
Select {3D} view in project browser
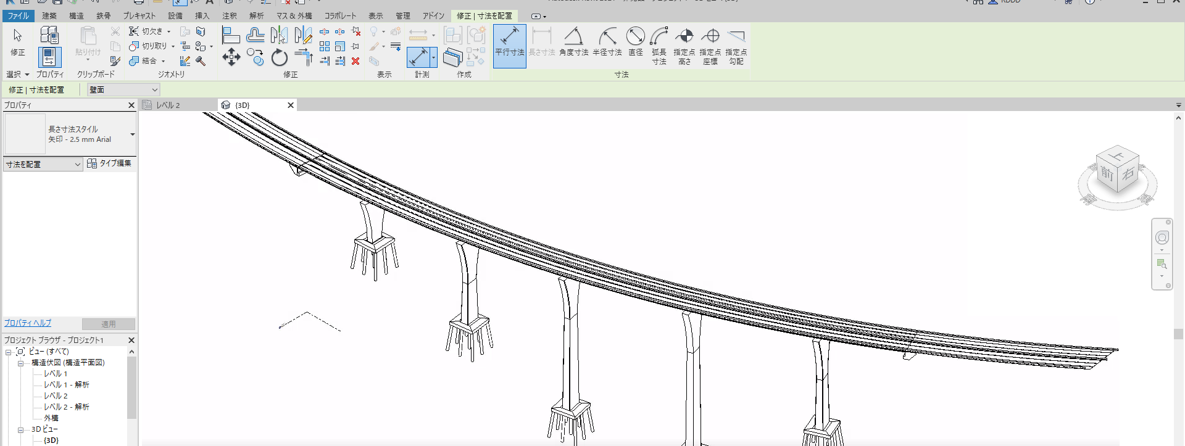point(51,440)
